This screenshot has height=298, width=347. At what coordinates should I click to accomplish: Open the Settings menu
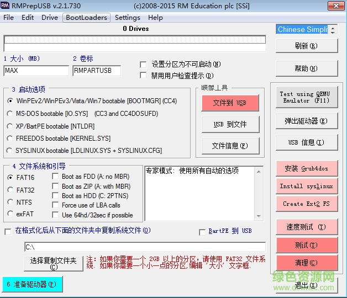click(128, 18)
